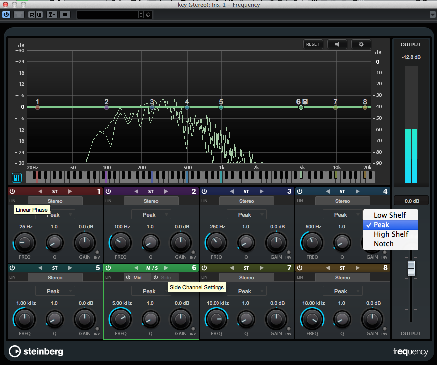Toggle band 7 power on/off
The height and width of the screenshot is (365, 437).
(x=204, y=268)
